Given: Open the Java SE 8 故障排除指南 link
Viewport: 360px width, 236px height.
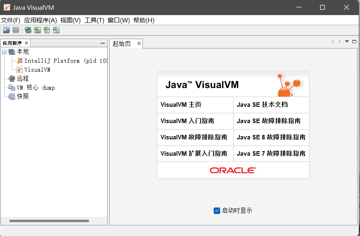Looking at the screenshot, I should [271, 137].
